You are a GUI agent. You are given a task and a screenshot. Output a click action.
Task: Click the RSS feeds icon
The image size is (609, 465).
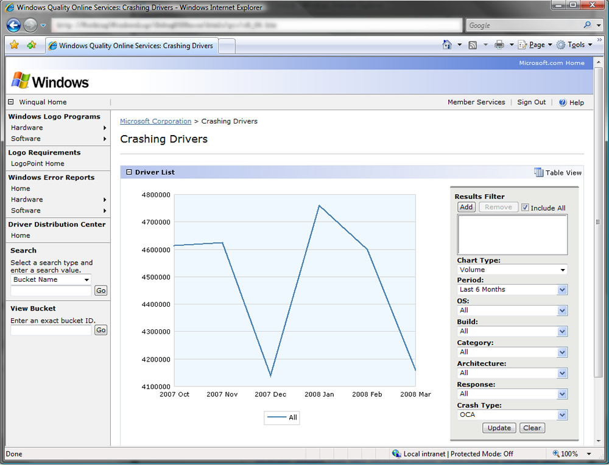tap(473, 45)
